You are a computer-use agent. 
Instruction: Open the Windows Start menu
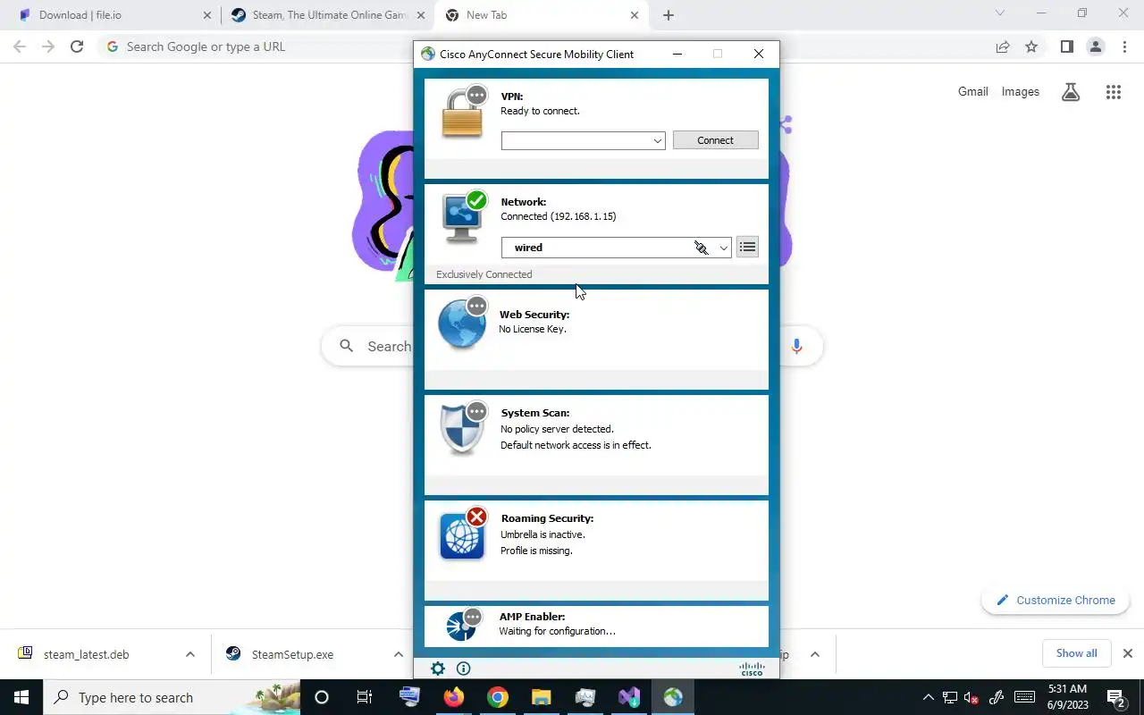21,697
